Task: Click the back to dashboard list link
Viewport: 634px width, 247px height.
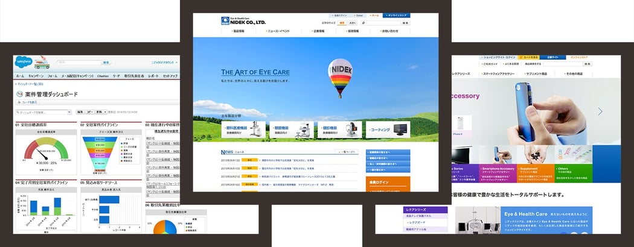Action: (30, 84)
